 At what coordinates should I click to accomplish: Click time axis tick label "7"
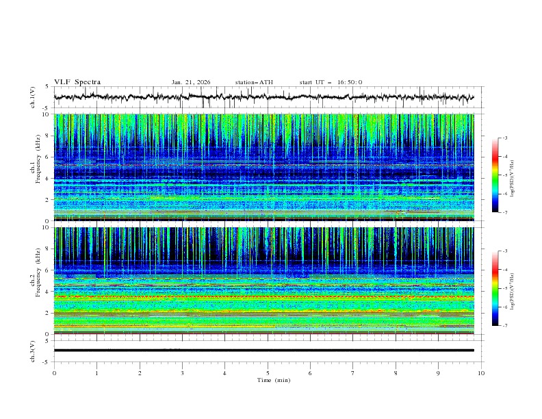coord(353,373)
